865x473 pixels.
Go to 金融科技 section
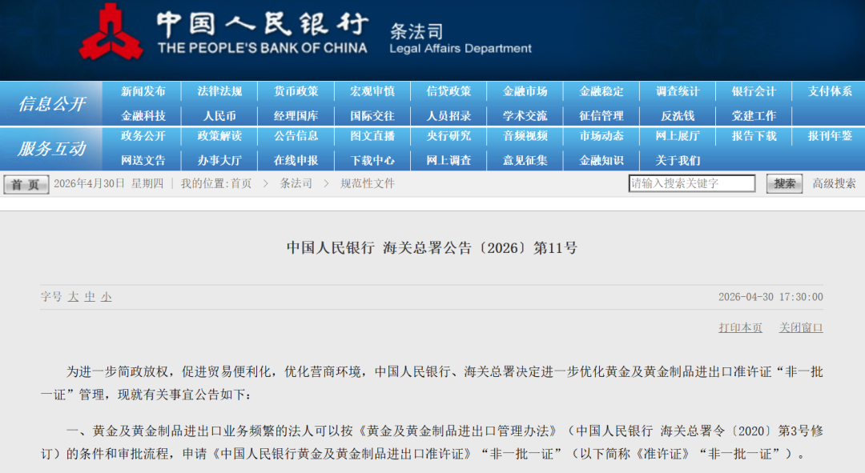(143, 116)
